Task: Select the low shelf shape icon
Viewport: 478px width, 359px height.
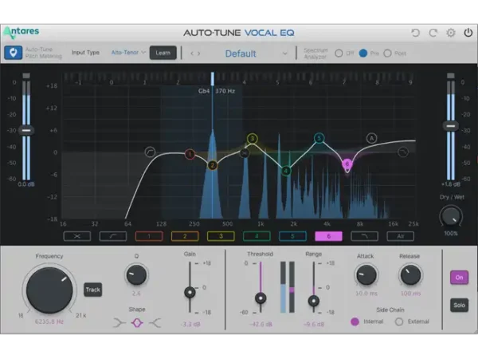Action: 119,322
